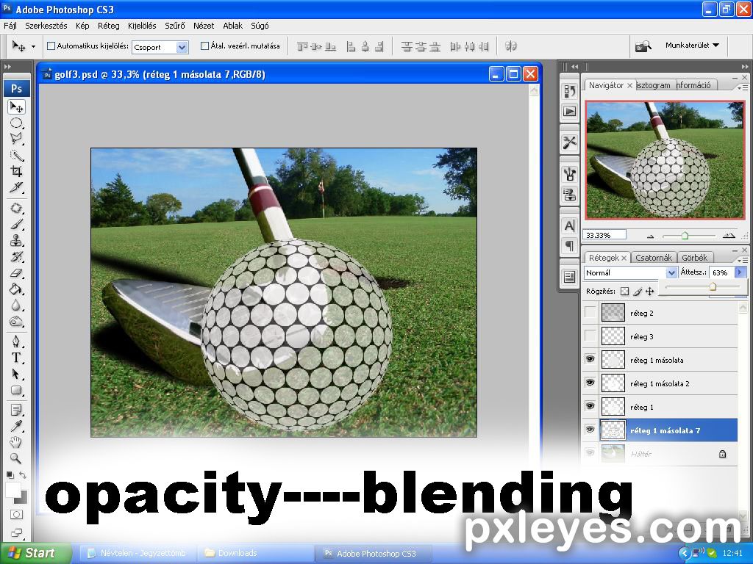Open the Downloads taskbar button
Screen dimensions: 753x564
[x=254, y=553]
